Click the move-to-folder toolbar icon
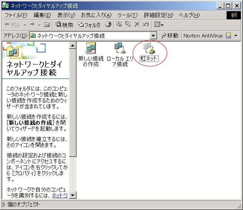 click(x=119, y=24)
